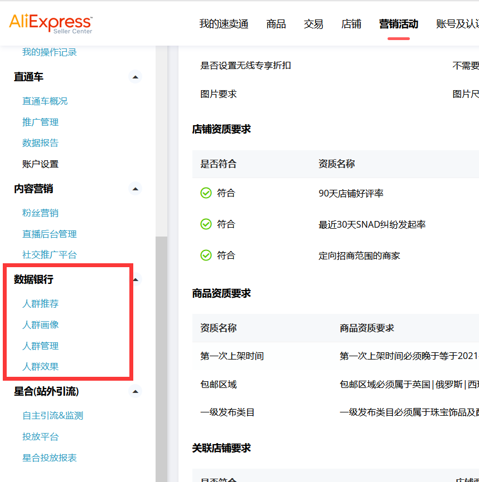View 人群效果 page
The height and width of the screenshot is (482, 479).
(x=40, y=366)
